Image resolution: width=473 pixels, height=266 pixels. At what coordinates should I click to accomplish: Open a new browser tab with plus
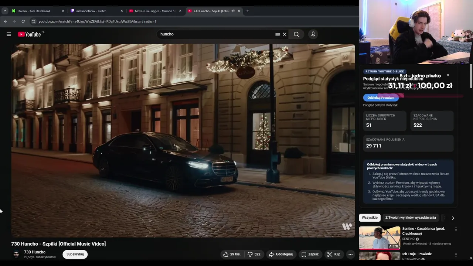pos(248,11)
